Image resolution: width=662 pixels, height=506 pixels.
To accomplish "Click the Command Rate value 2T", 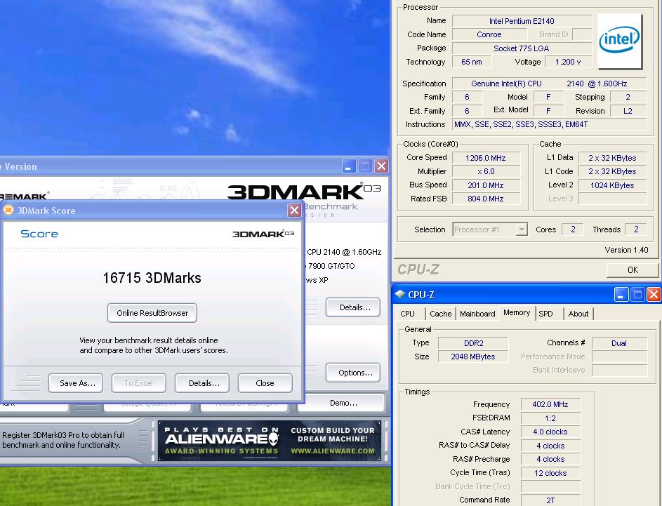I will [550, 500].
